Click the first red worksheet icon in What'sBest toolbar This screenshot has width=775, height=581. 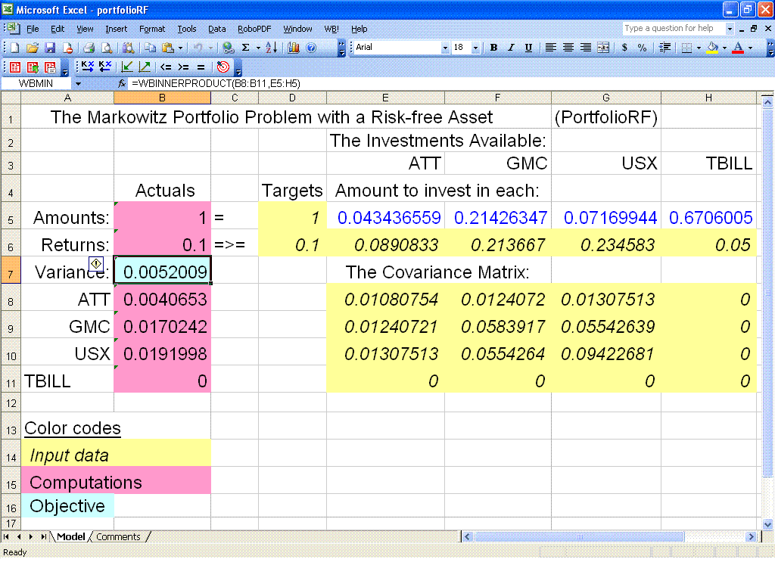tap(15, 67)
